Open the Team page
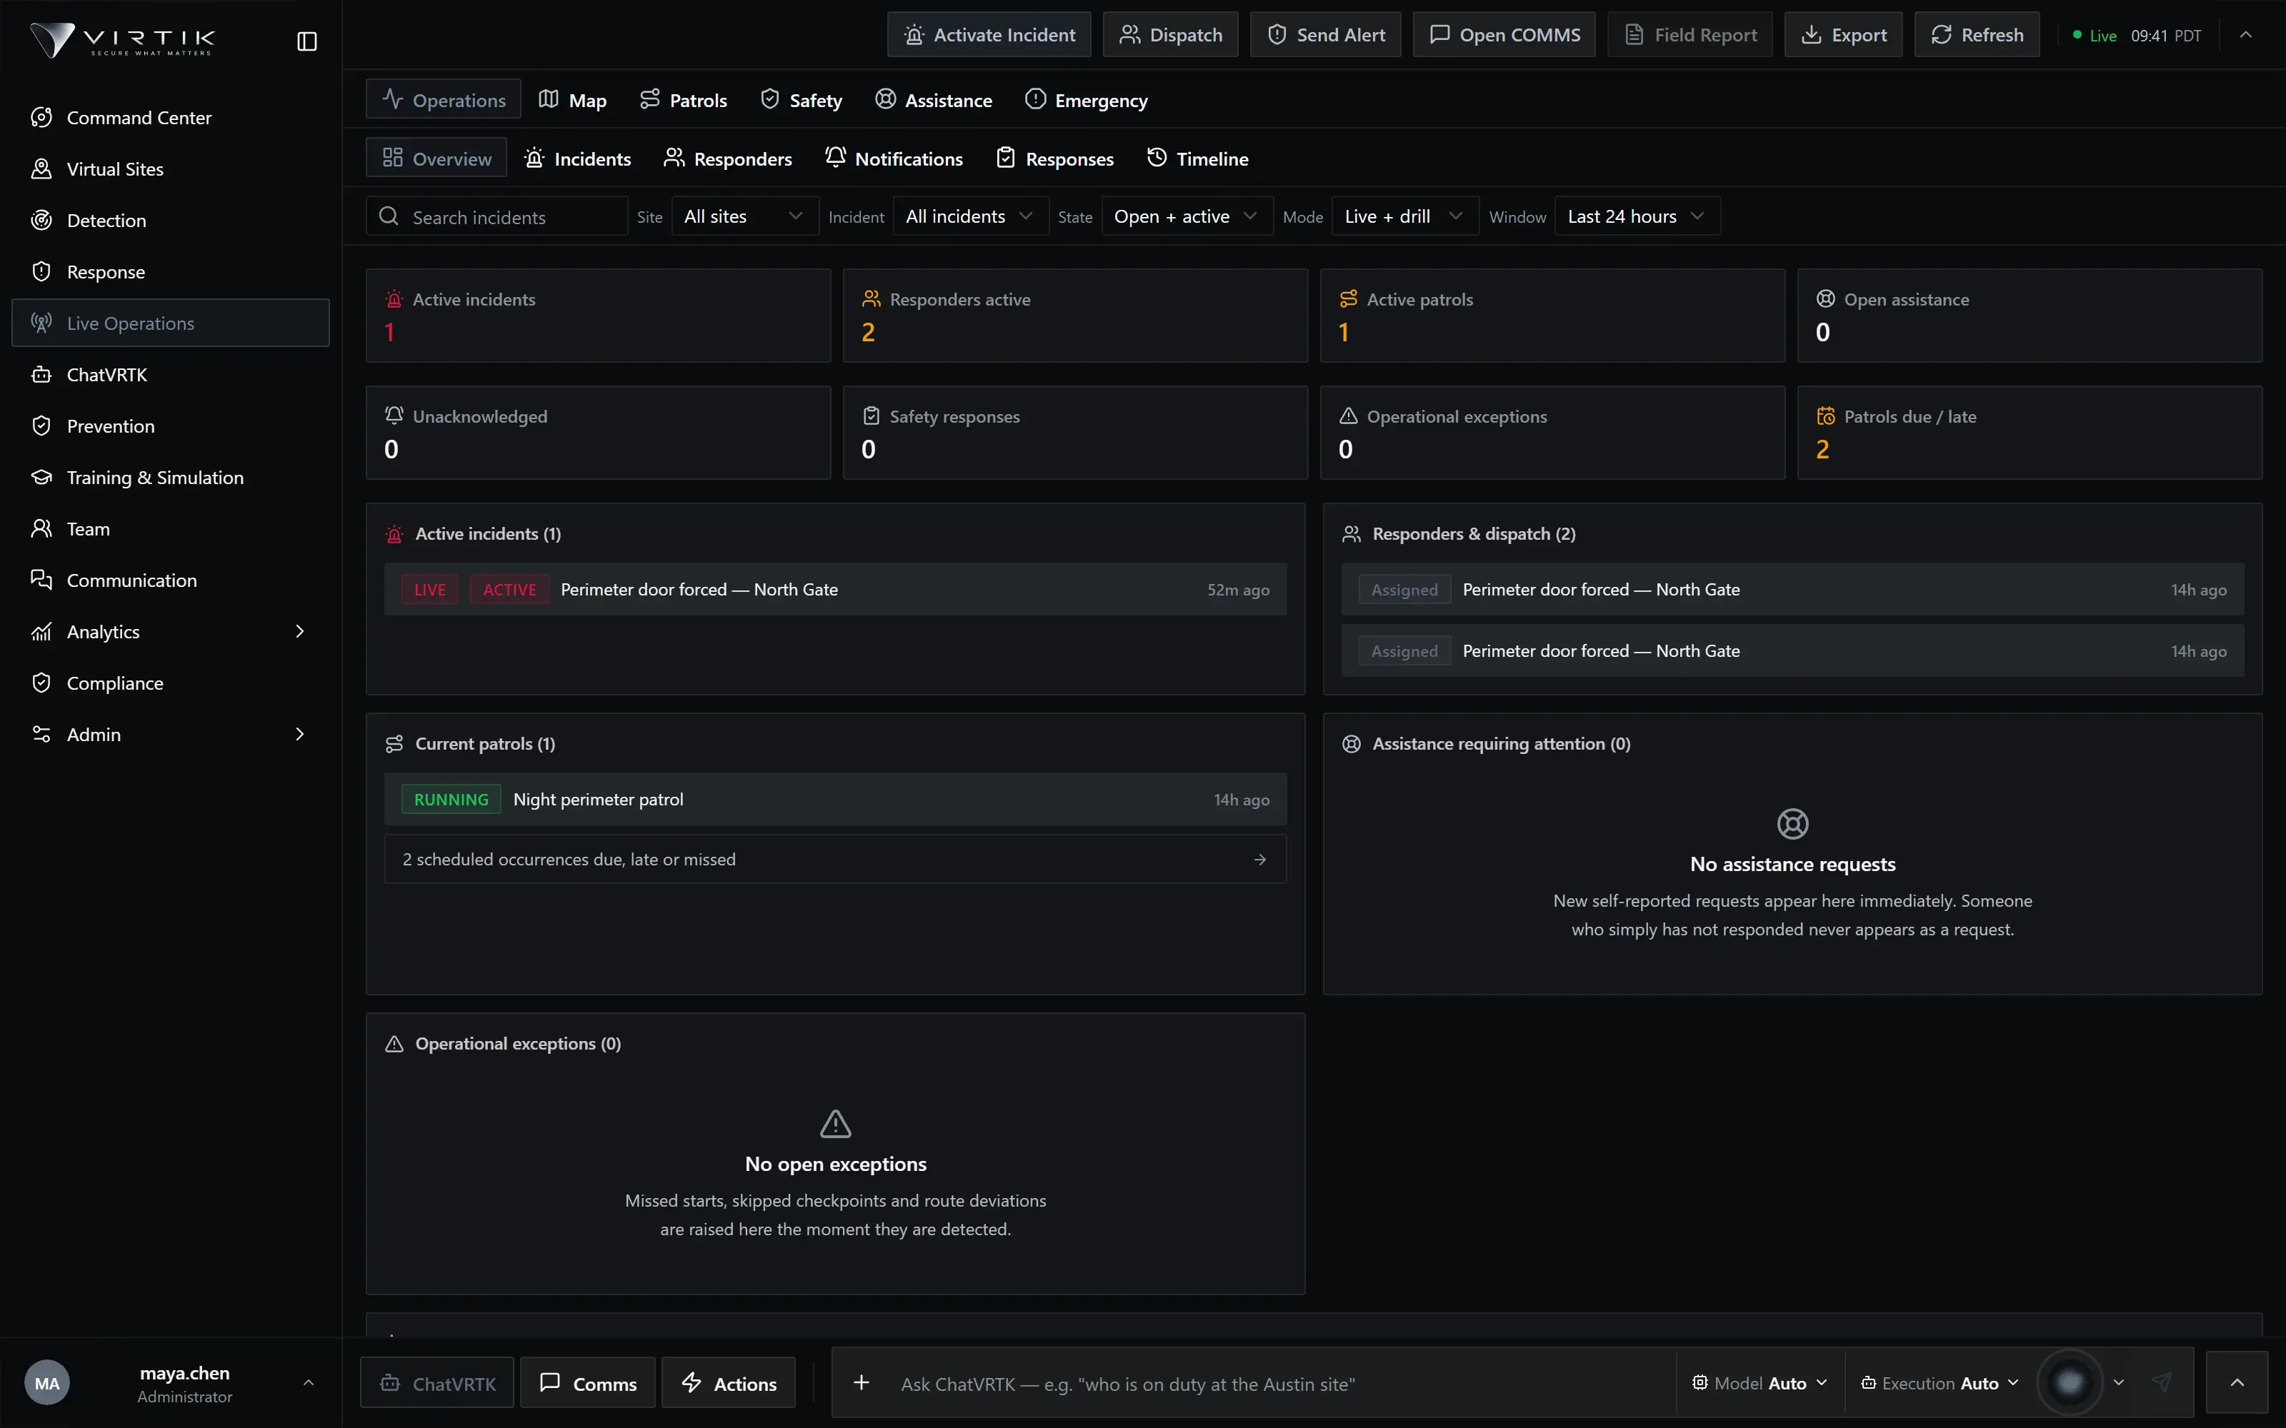 (170, 529)
